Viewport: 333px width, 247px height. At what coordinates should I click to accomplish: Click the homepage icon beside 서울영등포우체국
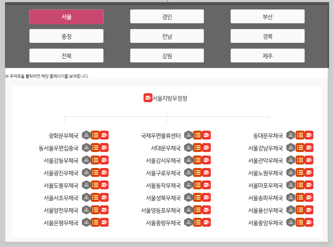207,210
